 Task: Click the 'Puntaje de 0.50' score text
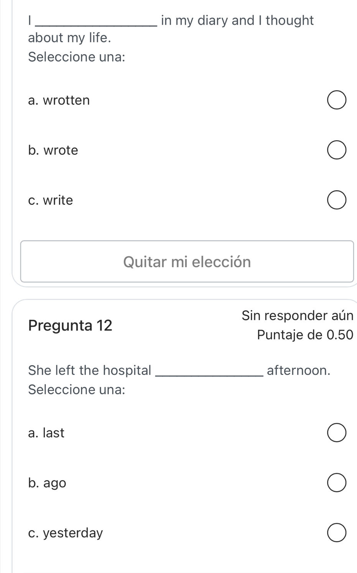305,335
